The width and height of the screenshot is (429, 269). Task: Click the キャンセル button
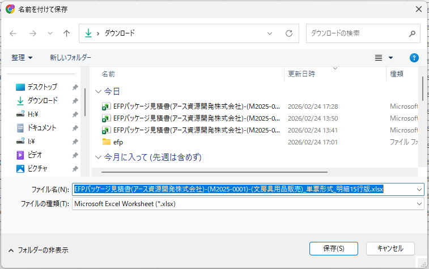click(x=390, y=249)
